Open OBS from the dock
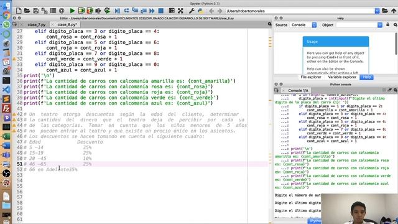 6,174
